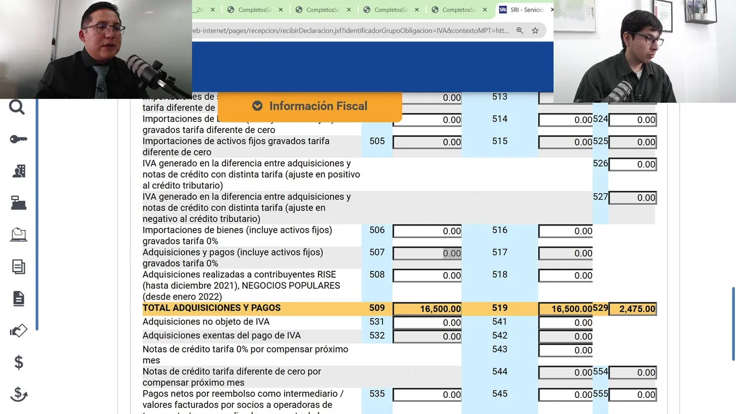Open the stacked documents sidebar icon

pyautogui.click(x=18, y=266)
